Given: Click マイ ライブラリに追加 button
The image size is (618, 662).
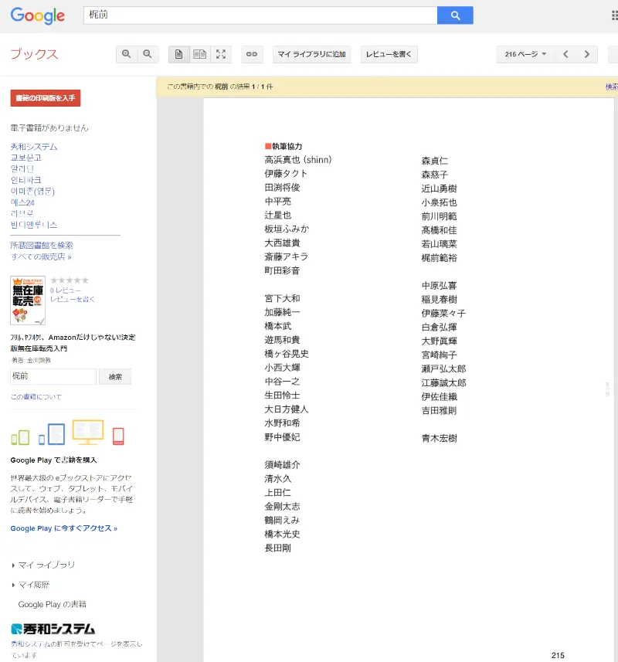Looking at the screenshot, I should (x=312, y=54).
